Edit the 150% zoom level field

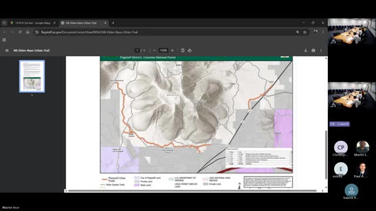click(x=163, y=50)
